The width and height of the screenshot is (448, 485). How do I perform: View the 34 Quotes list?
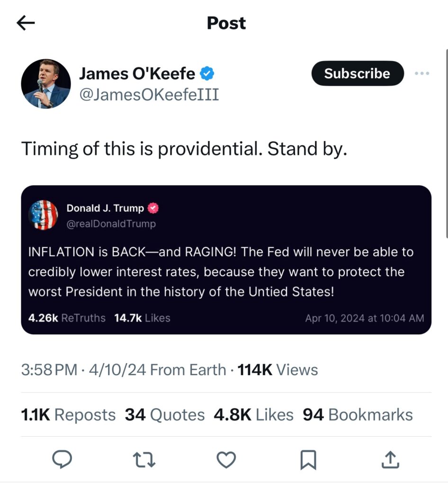[164, 415]
